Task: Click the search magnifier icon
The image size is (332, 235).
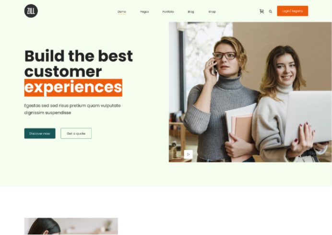Action: click(271, 12)
